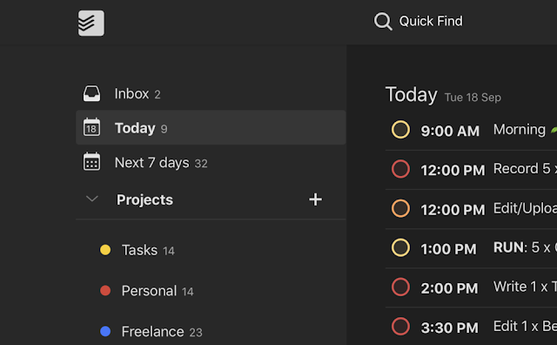Screen dimensions: 557x345
Task: Tick the 2:00 PM Write task circle
Action: click(x=400, y=287)
